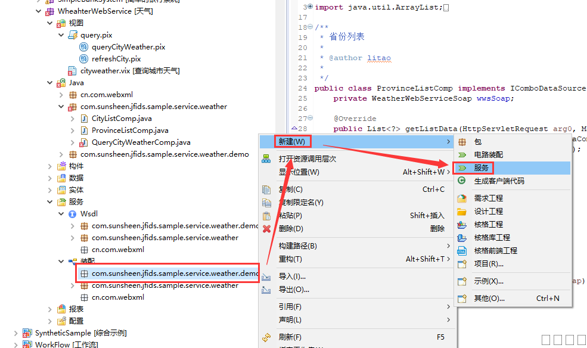Collapse the WheahterWebService project node
The width and height of the screenshot is (587, 348).
click(39, 11)
